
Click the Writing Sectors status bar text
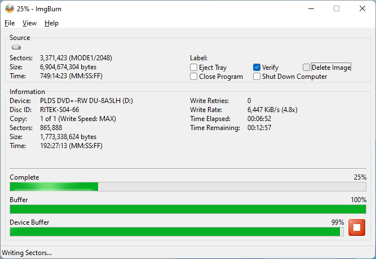27,253
